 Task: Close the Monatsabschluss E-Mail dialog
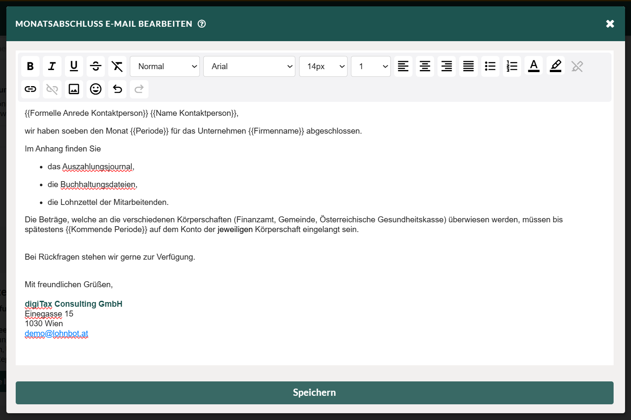click(610, 24)
